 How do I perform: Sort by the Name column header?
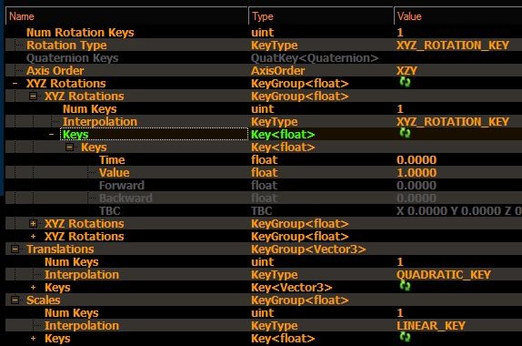click(126, 16)
